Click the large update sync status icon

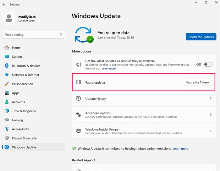(x=84, y=35)
